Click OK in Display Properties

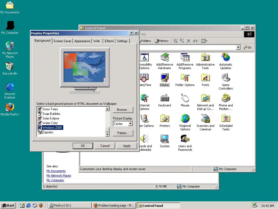83,146
